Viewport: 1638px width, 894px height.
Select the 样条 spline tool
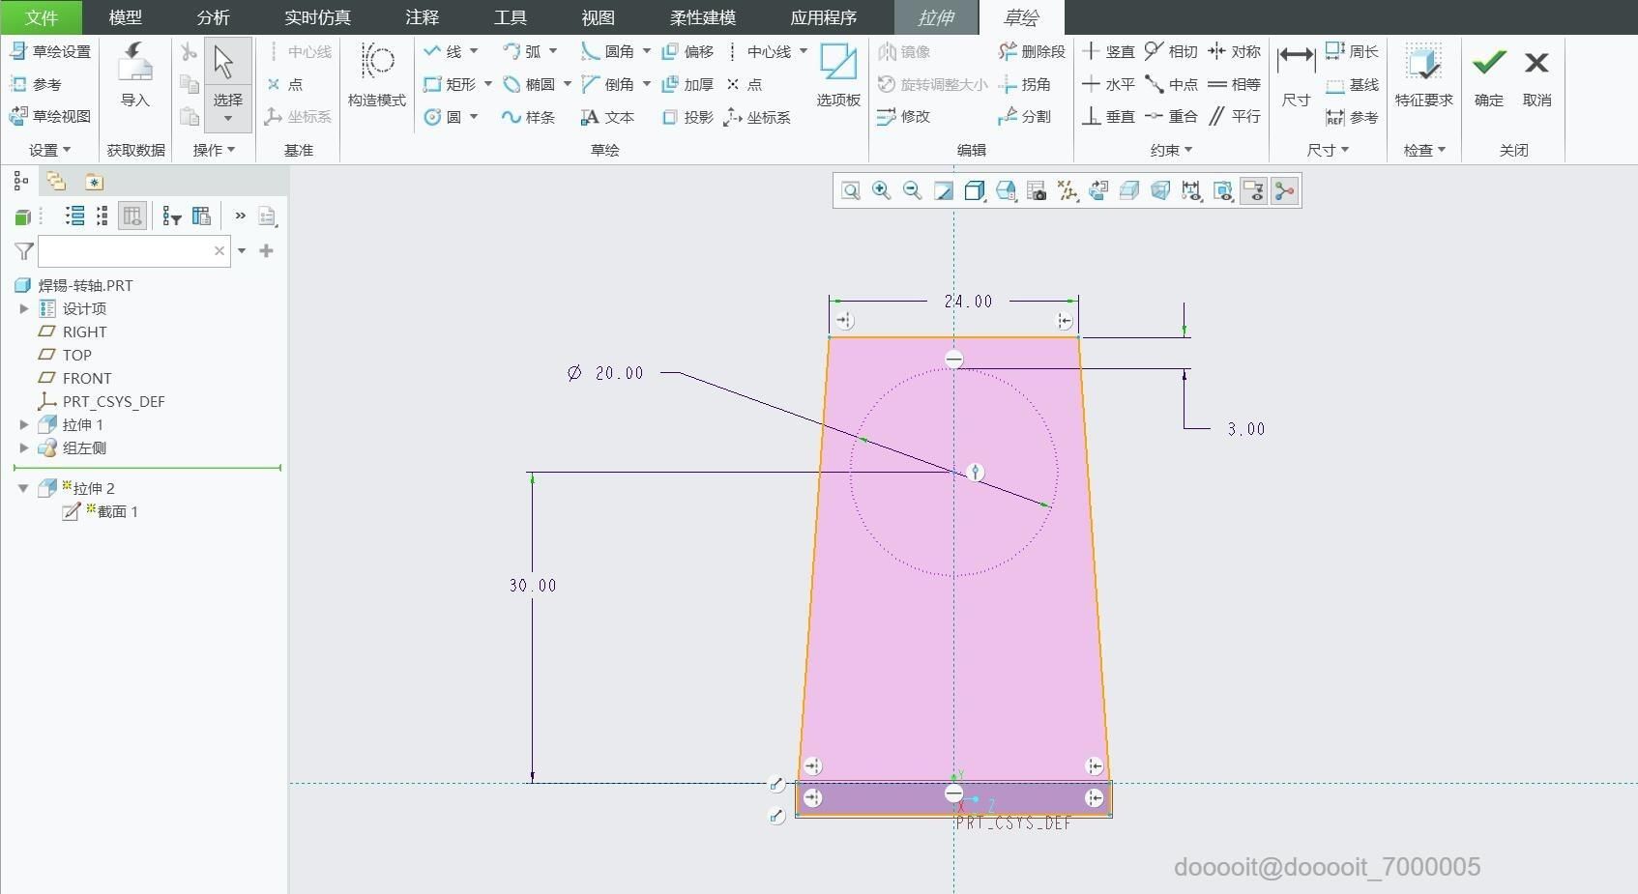[x=528, y=117]
